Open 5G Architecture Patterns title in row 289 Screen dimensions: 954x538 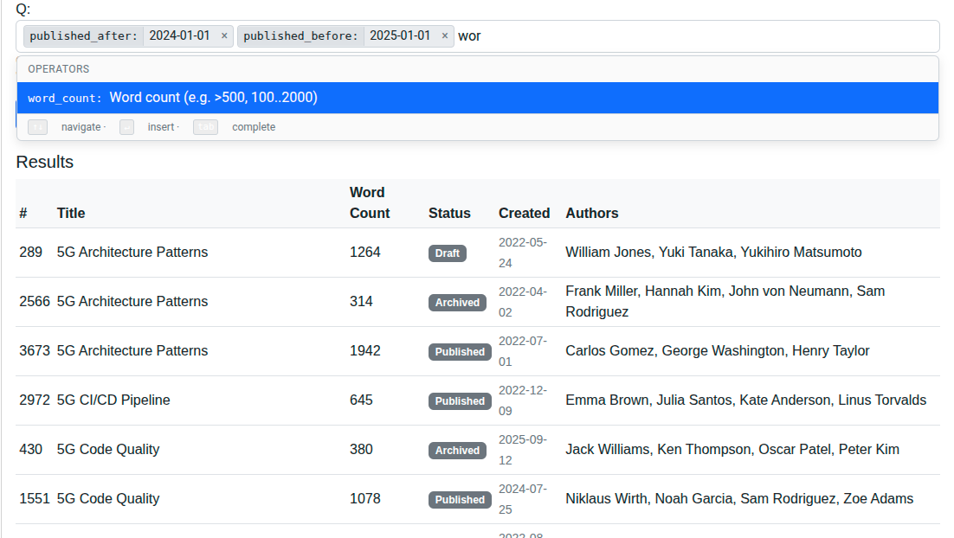(x=132, y=253)
